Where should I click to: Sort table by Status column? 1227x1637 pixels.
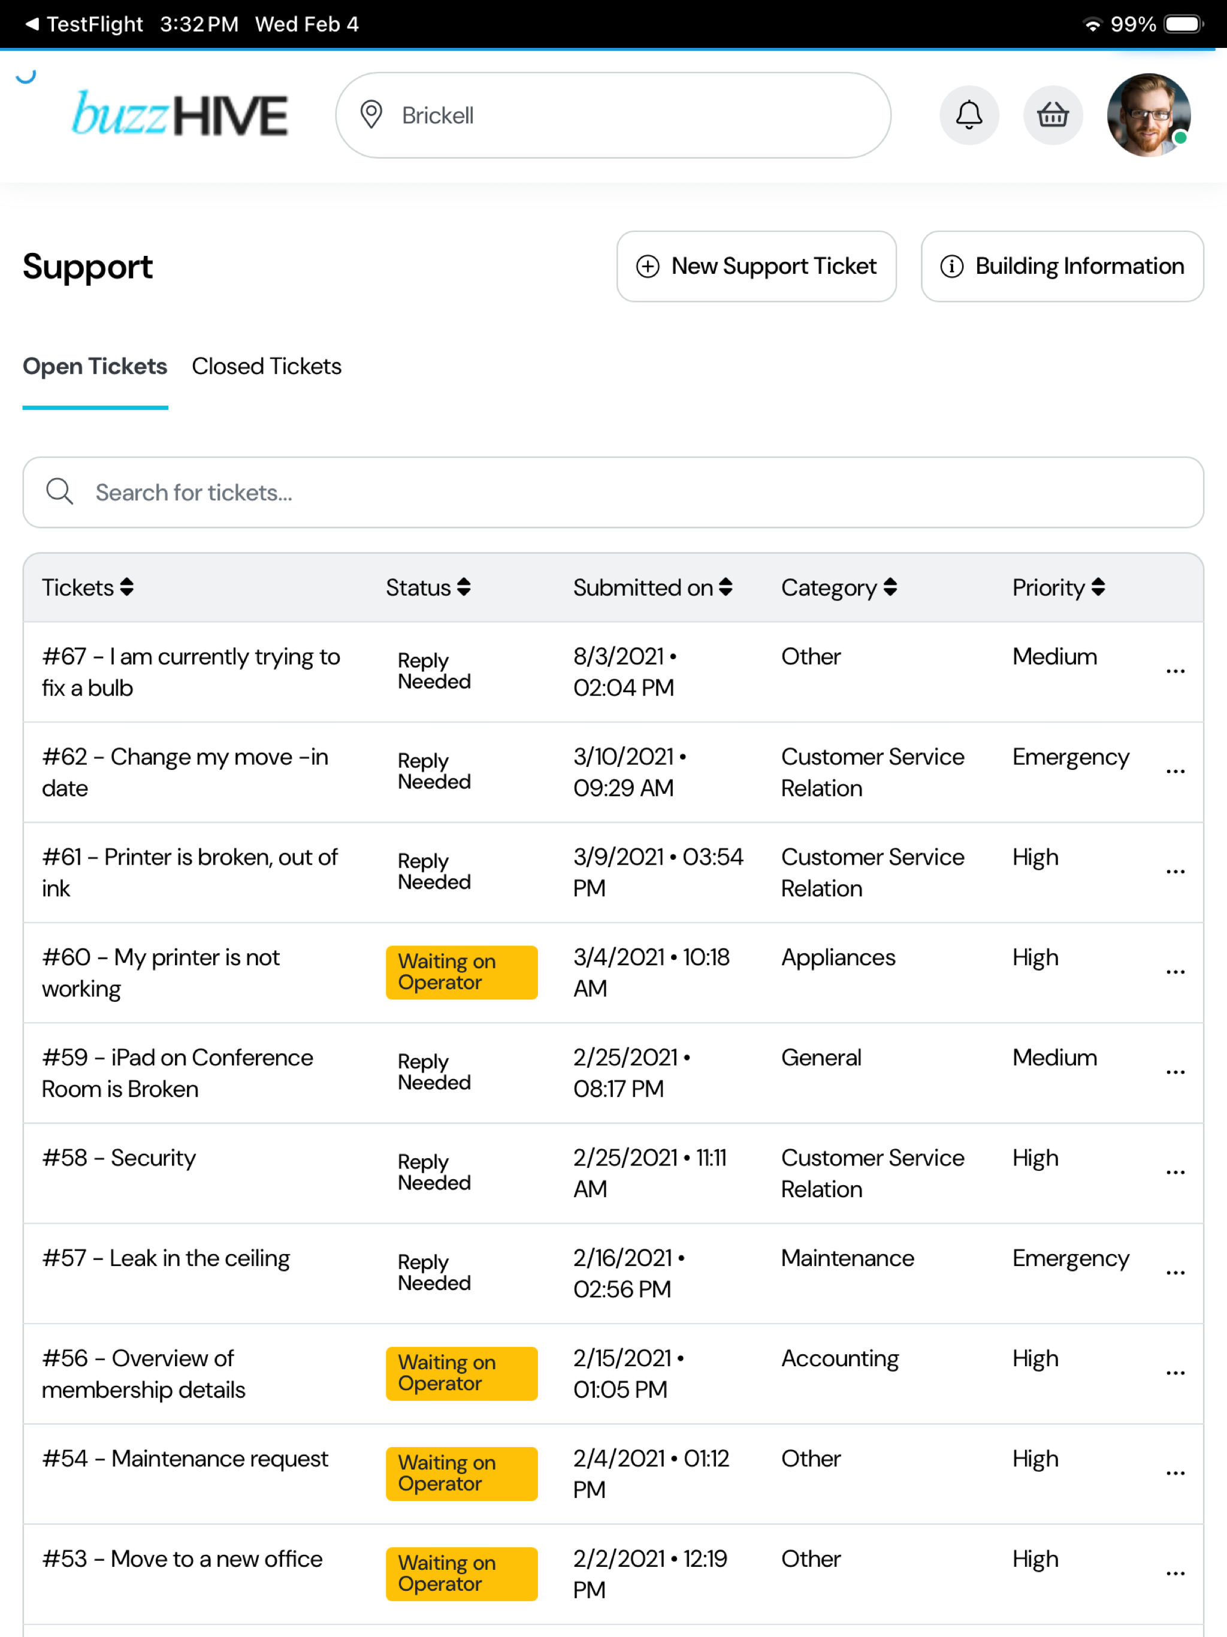pos(428,587)
